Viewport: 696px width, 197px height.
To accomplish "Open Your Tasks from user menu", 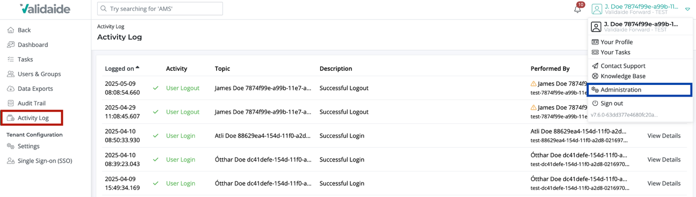I will (615, 52).
